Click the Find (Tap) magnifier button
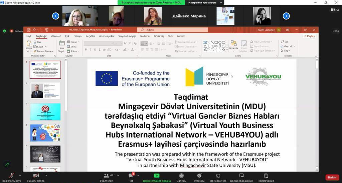The image size is (342, 183). click(285, 42)
